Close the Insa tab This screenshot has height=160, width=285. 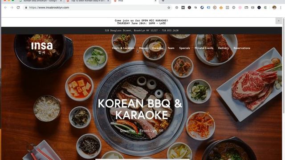(x=155, y=1)
